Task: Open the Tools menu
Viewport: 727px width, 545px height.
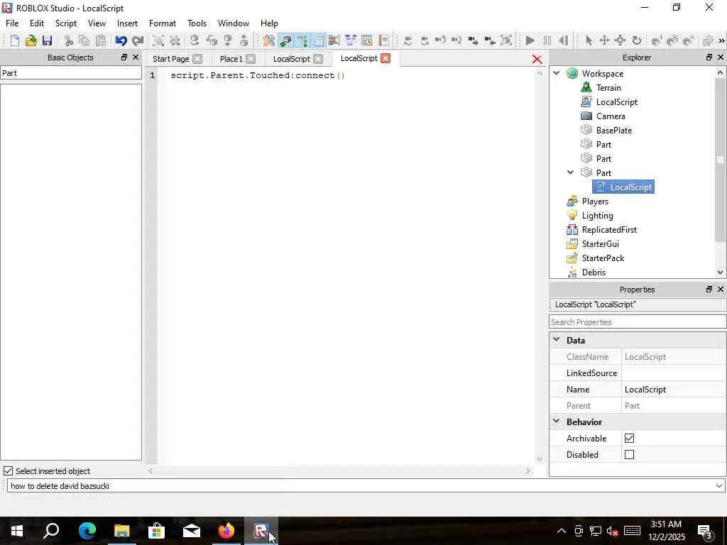Action: 197,23
